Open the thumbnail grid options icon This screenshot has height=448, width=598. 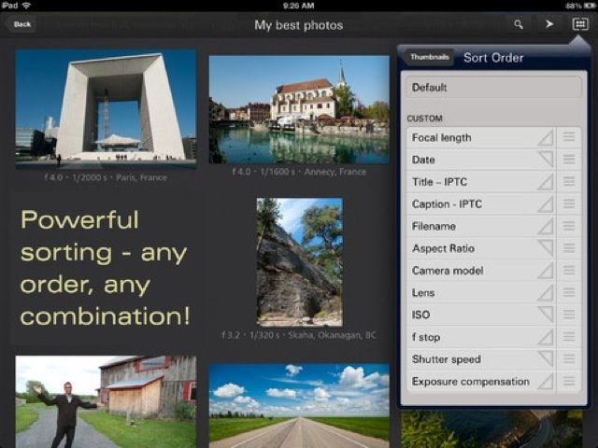(580, 24)
